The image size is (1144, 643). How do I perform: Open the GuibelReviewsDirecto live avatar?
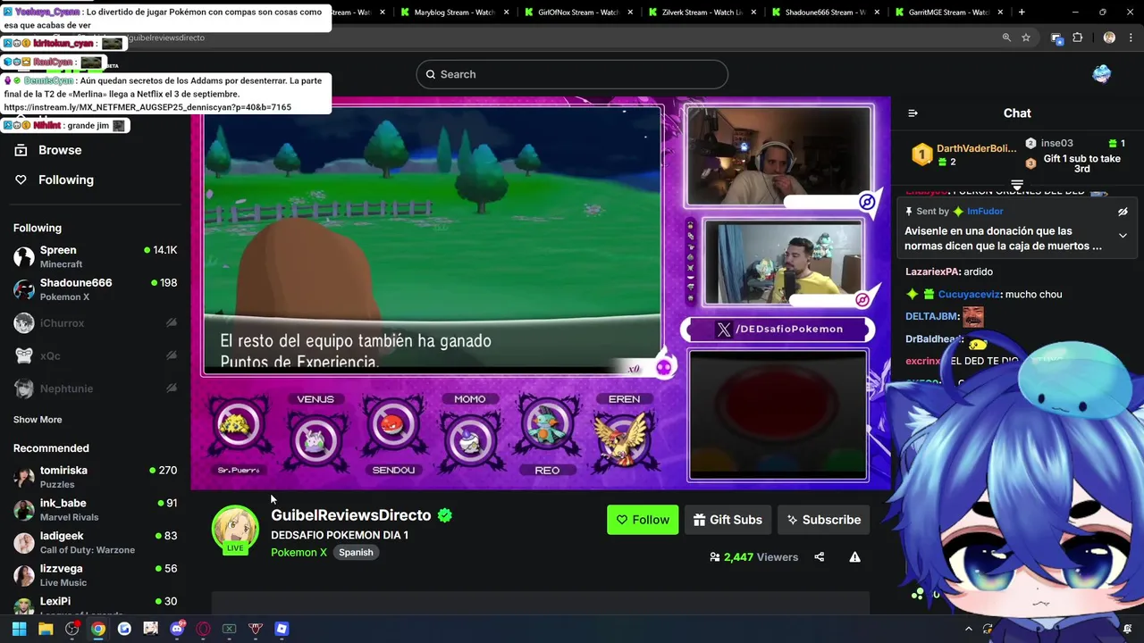(x=235, y=529)
